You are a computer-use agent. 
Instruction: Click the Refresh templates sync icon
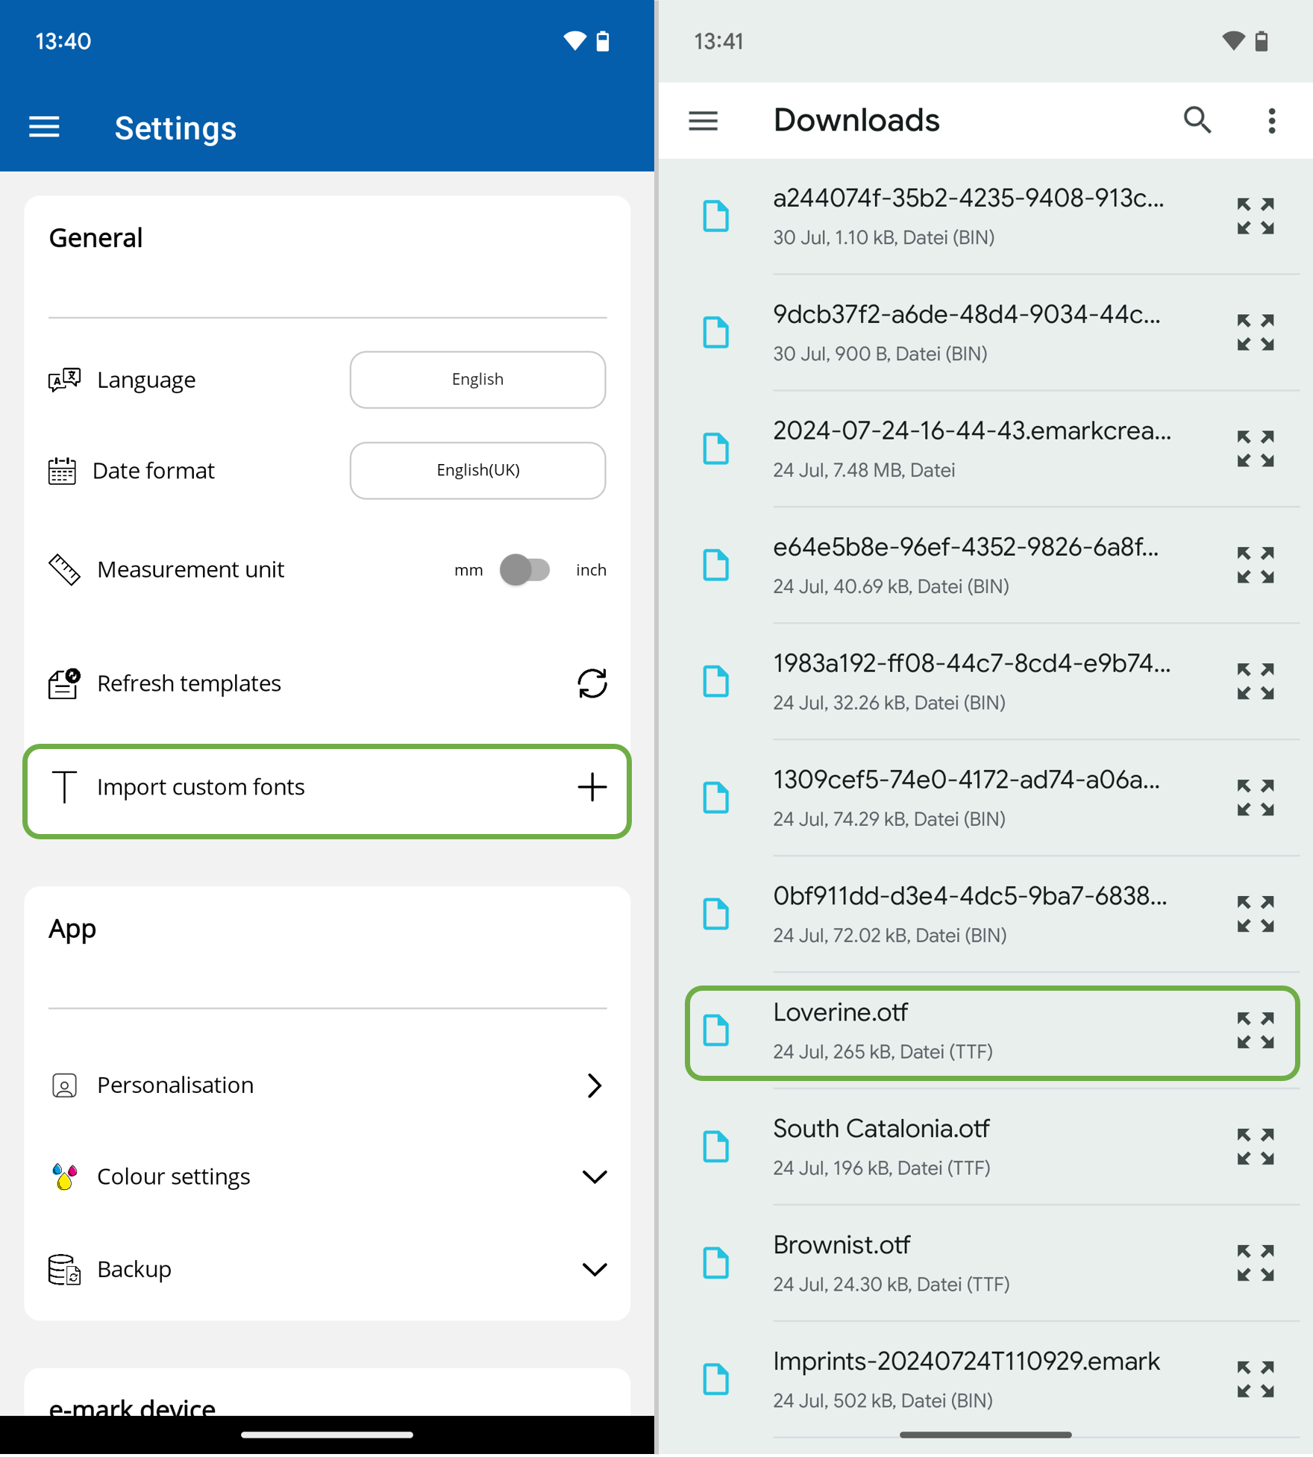tap(592, 683)
